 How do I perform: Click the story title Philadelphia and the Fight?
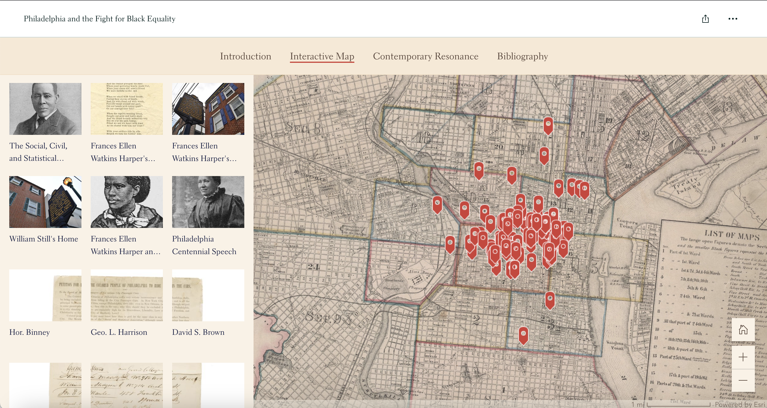click(99, 19)
